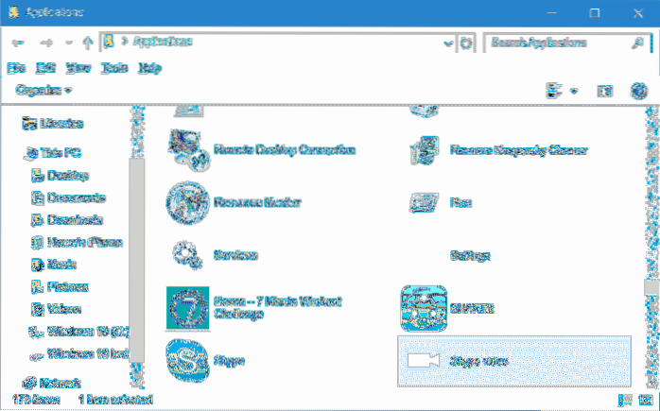Switch to large icons view in status bar

(644, 401)
